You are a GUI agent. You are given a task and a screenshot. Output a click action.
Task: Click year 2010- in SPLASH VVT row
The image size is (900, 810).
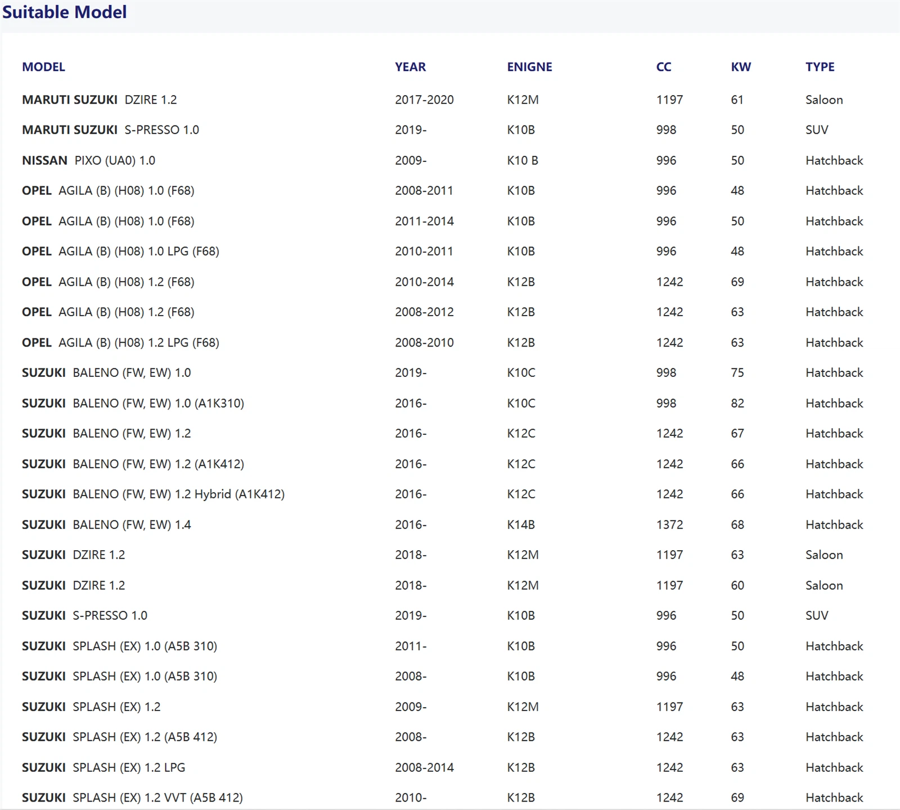point(411,798)
